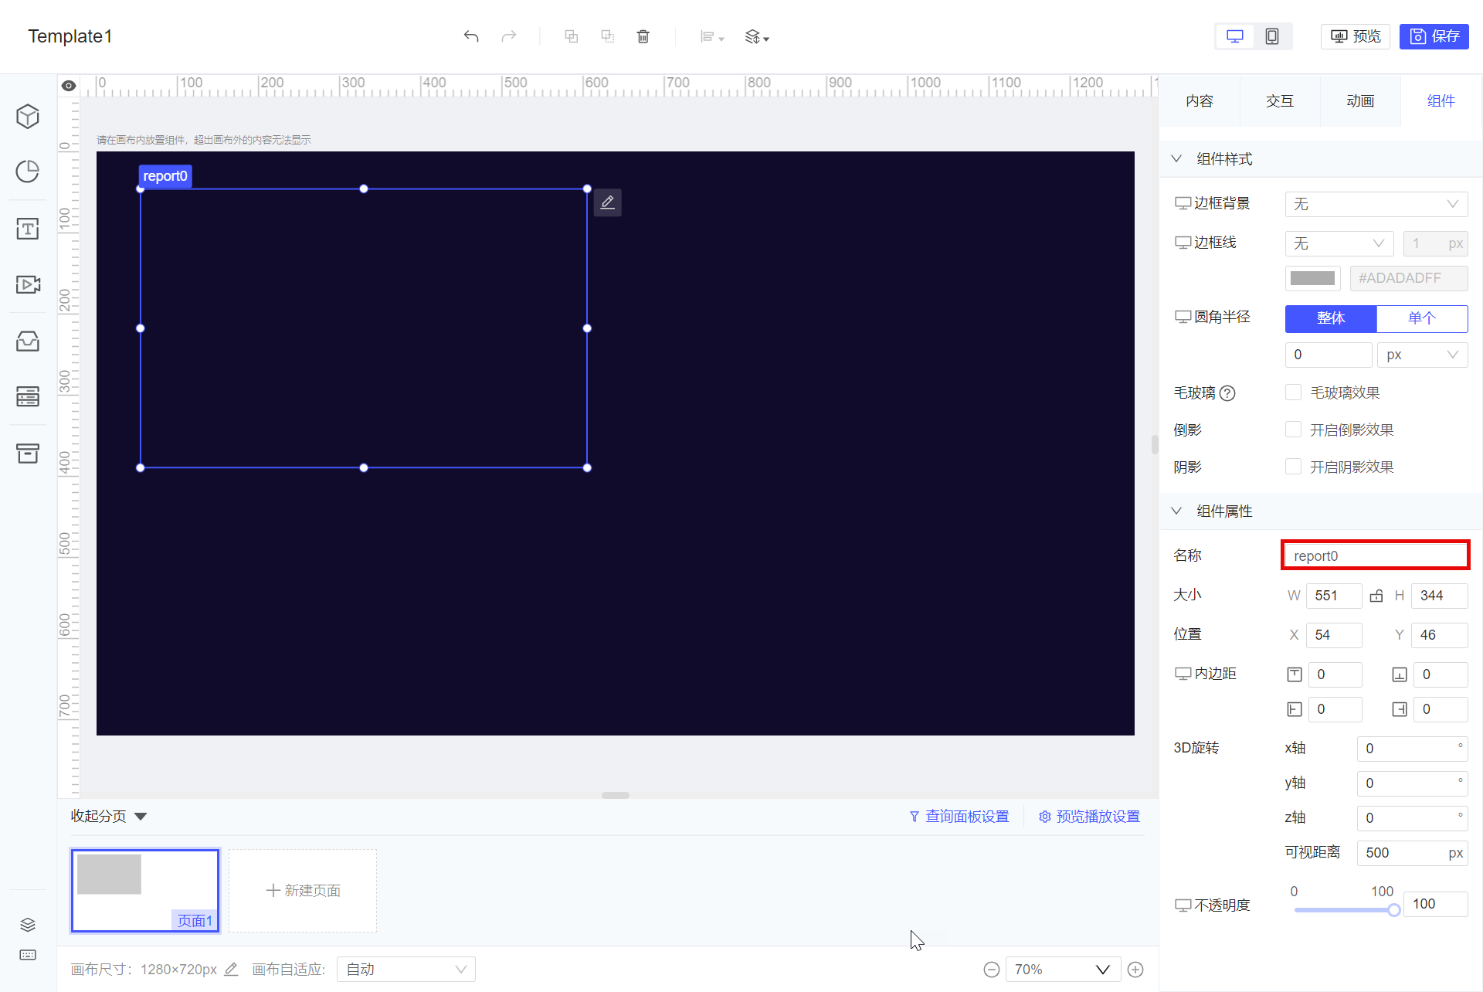
Task: Open the media video component panel
Action: (28, 284)
